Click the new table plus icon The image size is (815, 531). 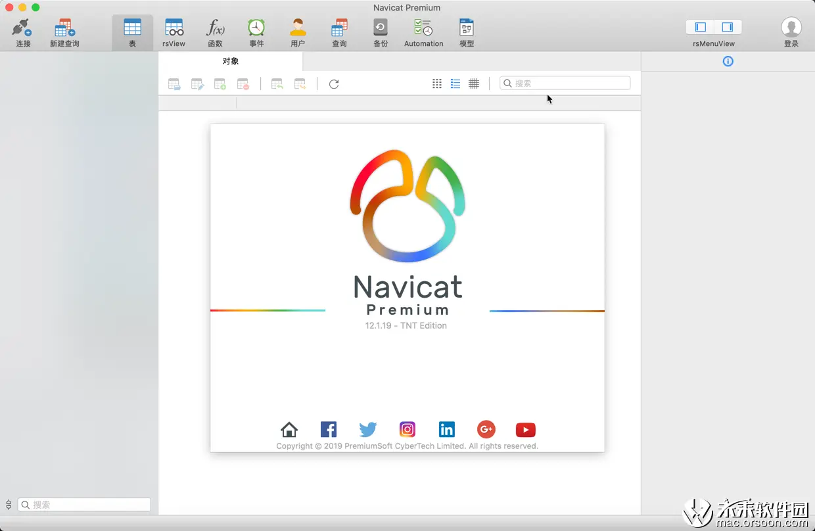point(220,84)
